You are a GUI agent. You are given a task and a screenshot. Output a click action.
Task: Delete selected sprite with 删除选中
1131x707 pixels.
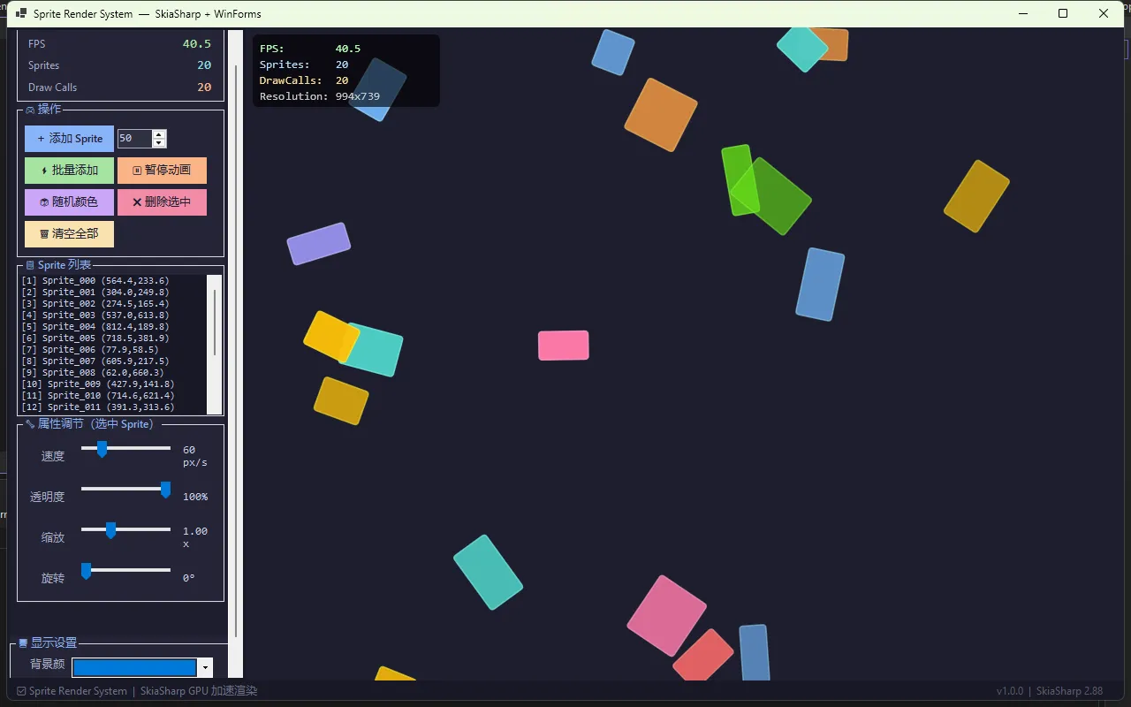click(x=162, y=202)
